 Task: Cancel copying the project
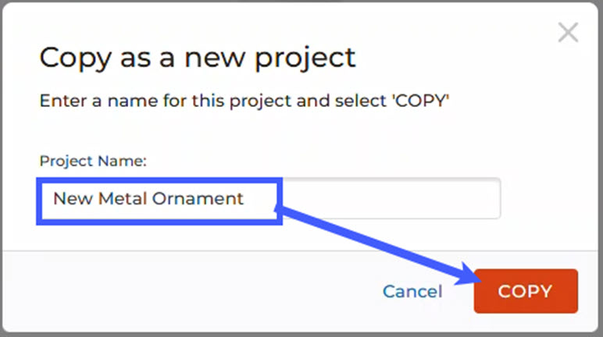[x=412, y=292]
